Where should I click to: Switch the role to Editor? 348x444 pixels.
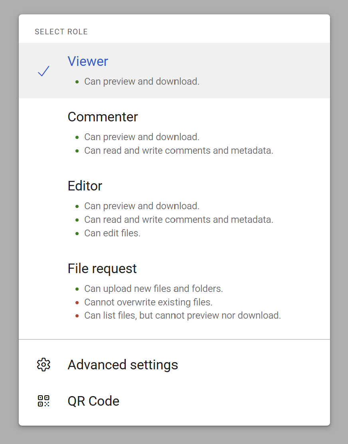click(85, 186)
